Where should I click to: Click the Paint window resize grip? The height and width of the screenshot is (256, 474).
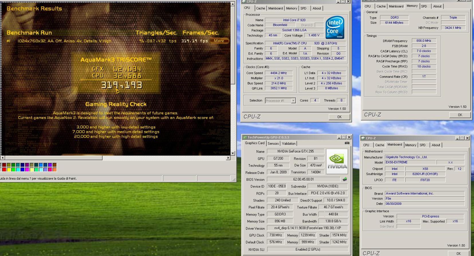[234, 179]
